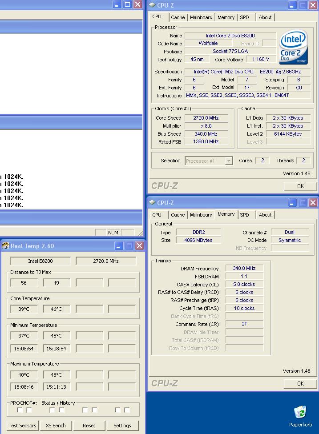Click maximum temperature time 15:11:13

click(57, 387)
